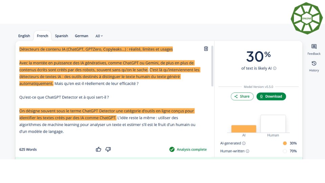Image resolution: width=325 pixels, height=183 pixels.
Task: Click the orange AI bar in chart
Action: tap(244, 129)
